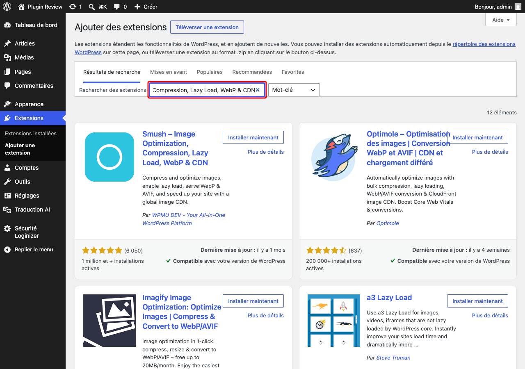This screenshot has width=525, height=369.
Task: Open the Recommandées tab
Action: coord(252,72)
